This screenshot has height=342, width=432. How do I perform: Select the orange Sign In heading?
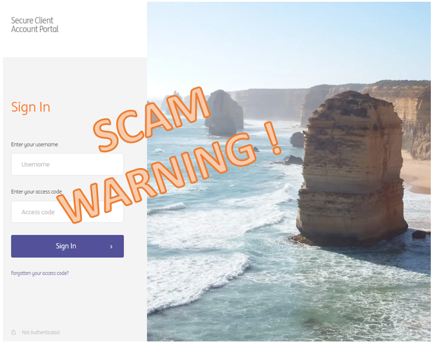(30, 107)
